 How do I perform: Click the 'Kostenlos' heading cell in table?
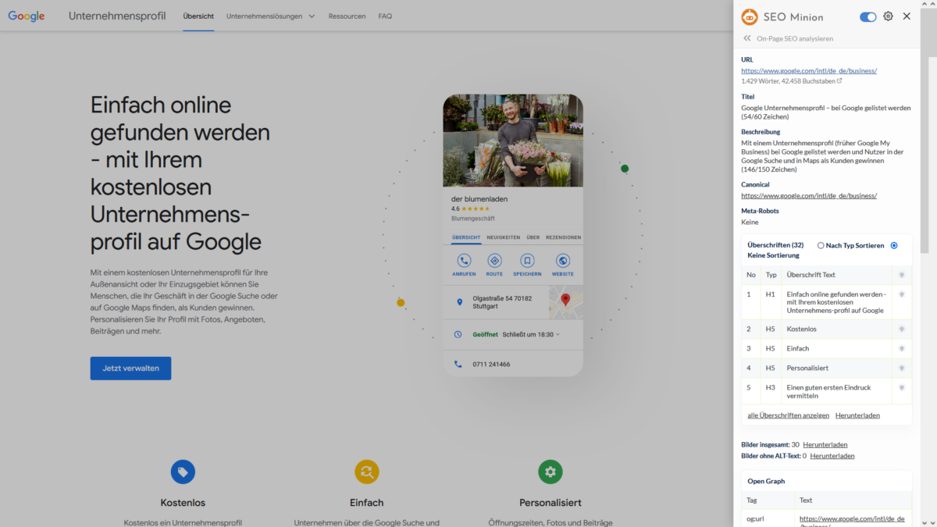click(836, 329)
